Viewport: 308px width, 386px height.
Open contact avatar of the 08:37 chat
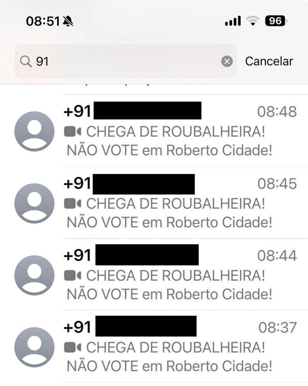pyautogui.click(x=34, y=347)
